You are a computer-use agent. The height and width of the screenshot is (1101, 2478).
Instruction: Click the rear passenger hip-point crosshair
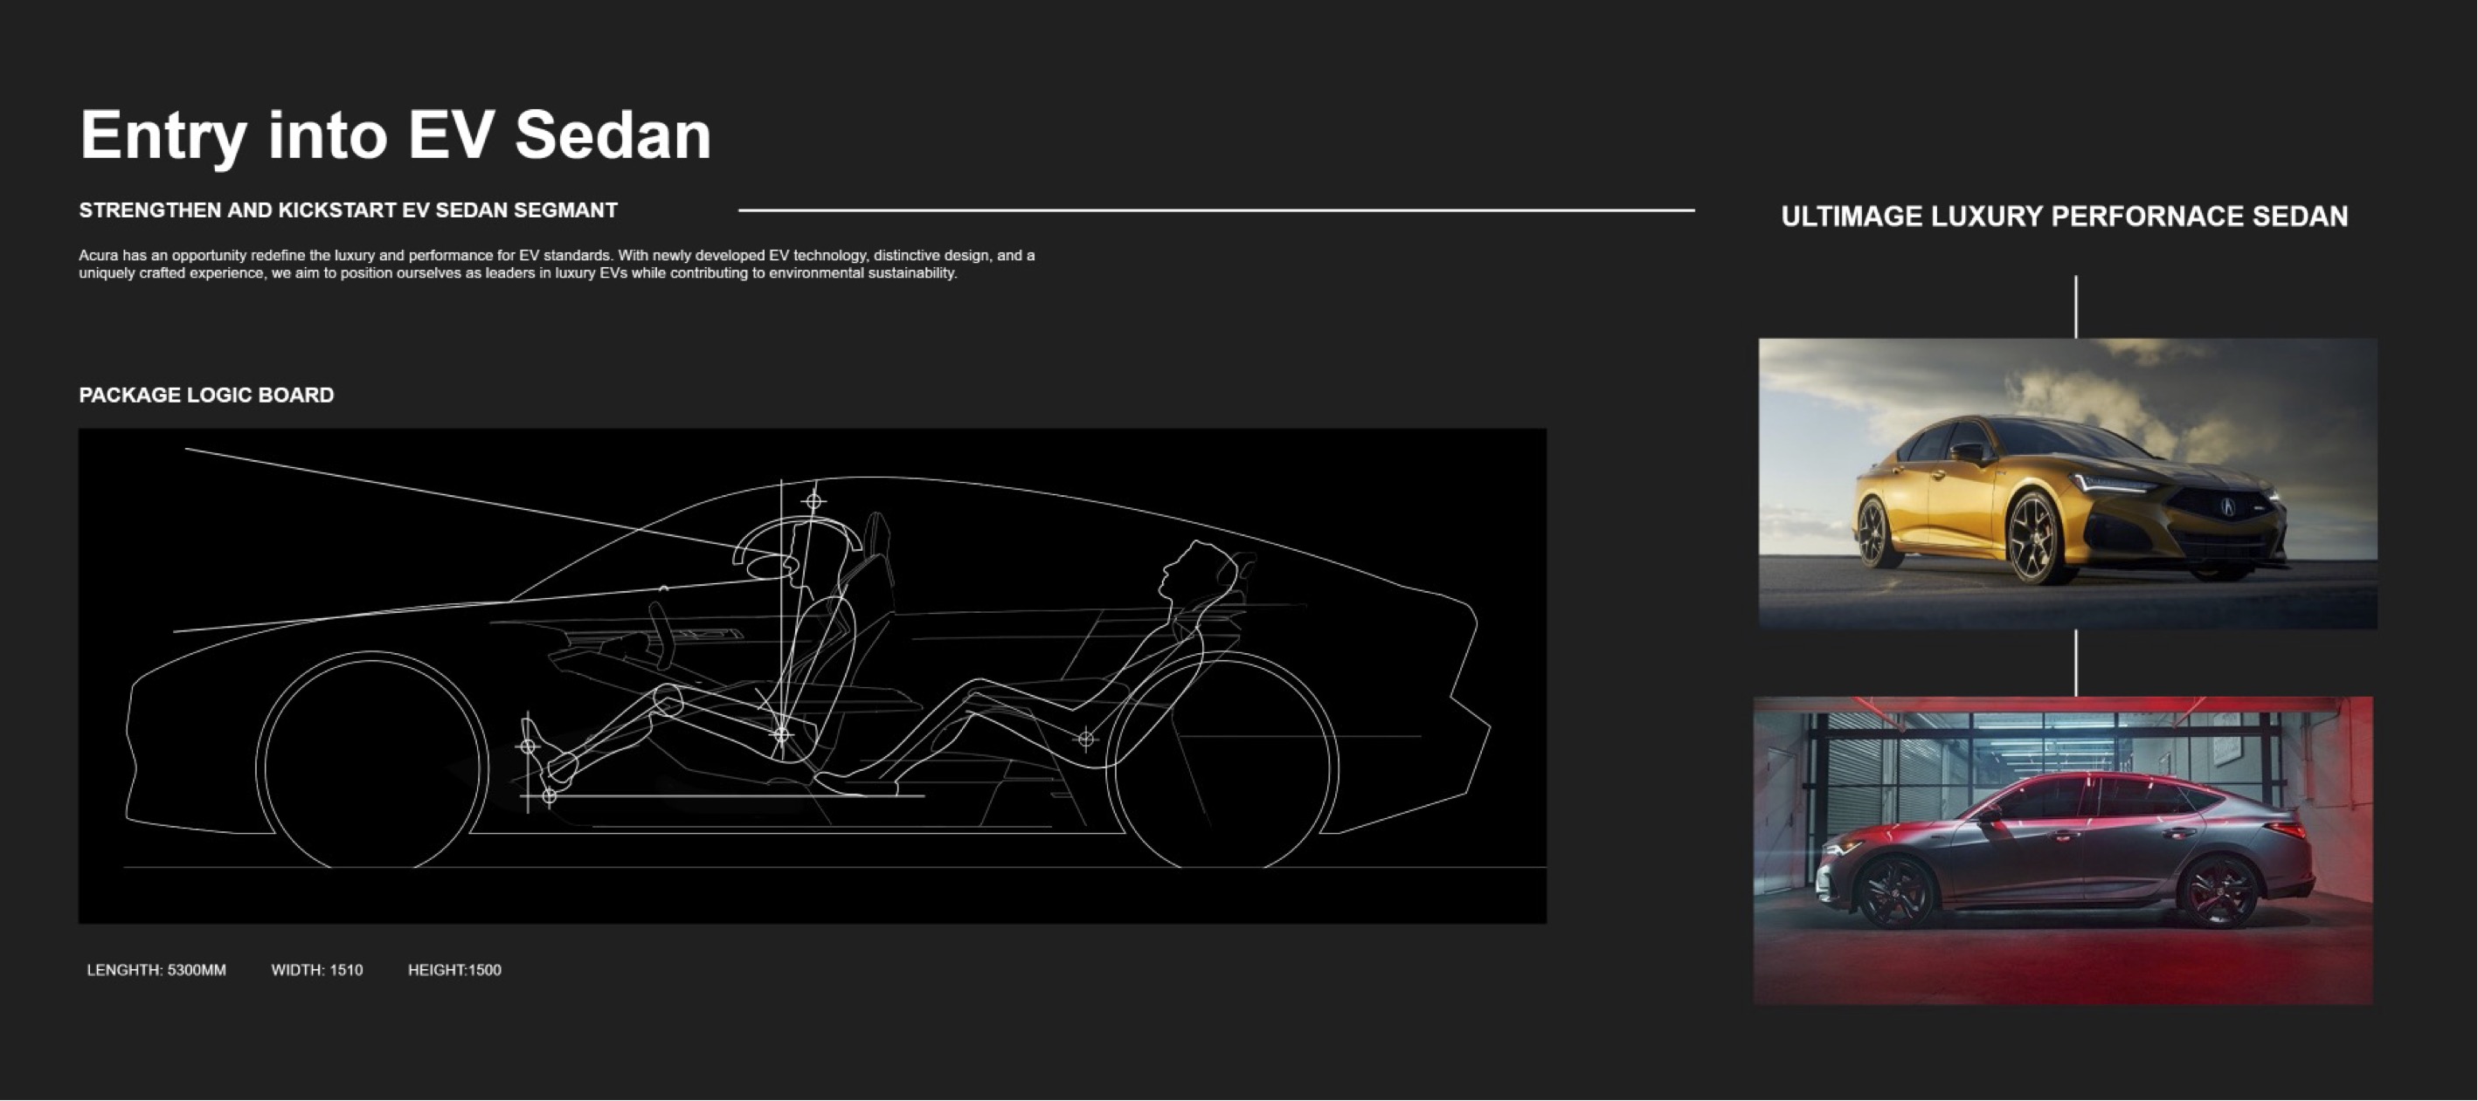(1086, 740)
